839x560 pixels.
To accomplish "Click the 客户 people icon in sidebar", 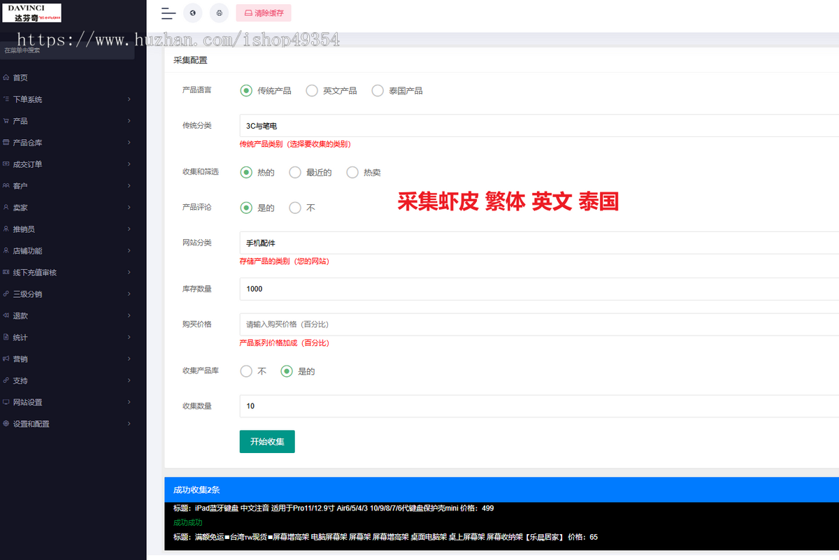I will (x=6, y=186).
